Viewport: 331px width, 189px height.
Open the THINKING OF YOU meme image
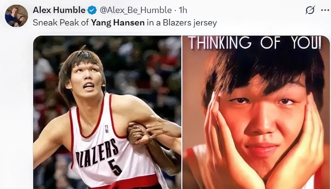click(x=256, y=112)
